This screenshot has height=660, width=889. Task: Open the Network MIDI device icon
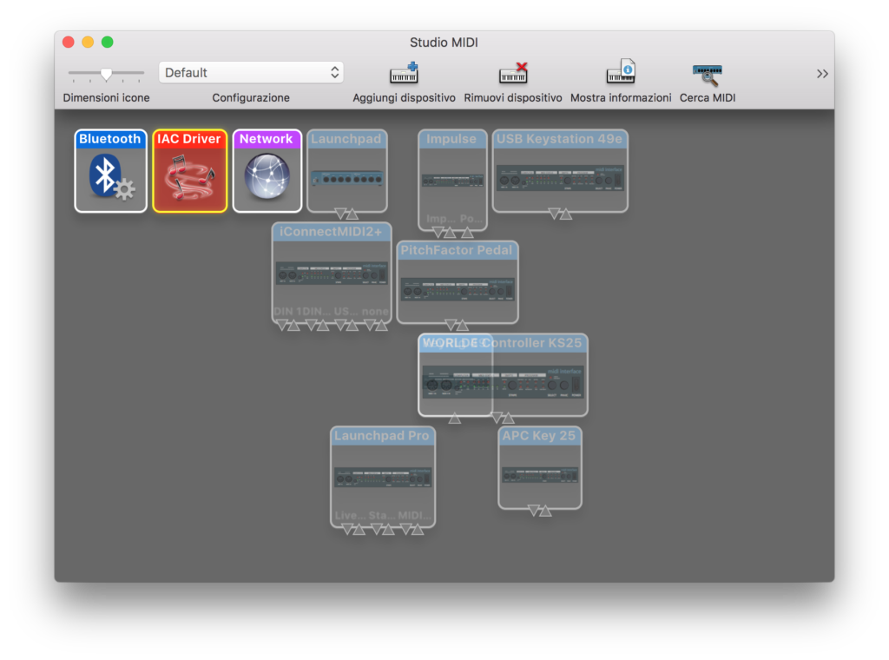(x=267, y=170)
